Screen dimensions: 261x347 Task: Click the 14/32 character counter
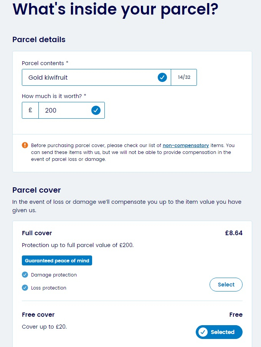tap(184, 77)
